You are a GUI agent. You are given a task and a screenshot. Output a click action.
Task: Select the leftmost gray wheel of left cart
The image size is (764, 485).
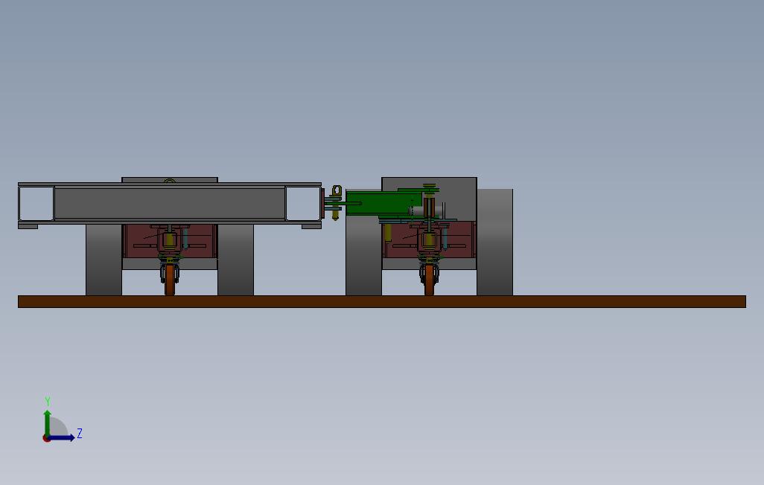point(104,260)
